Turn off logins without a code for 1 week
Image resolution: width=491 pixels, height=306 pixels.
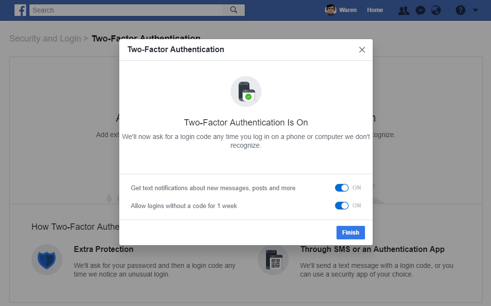pyautogui.click(x=341, y=206)
